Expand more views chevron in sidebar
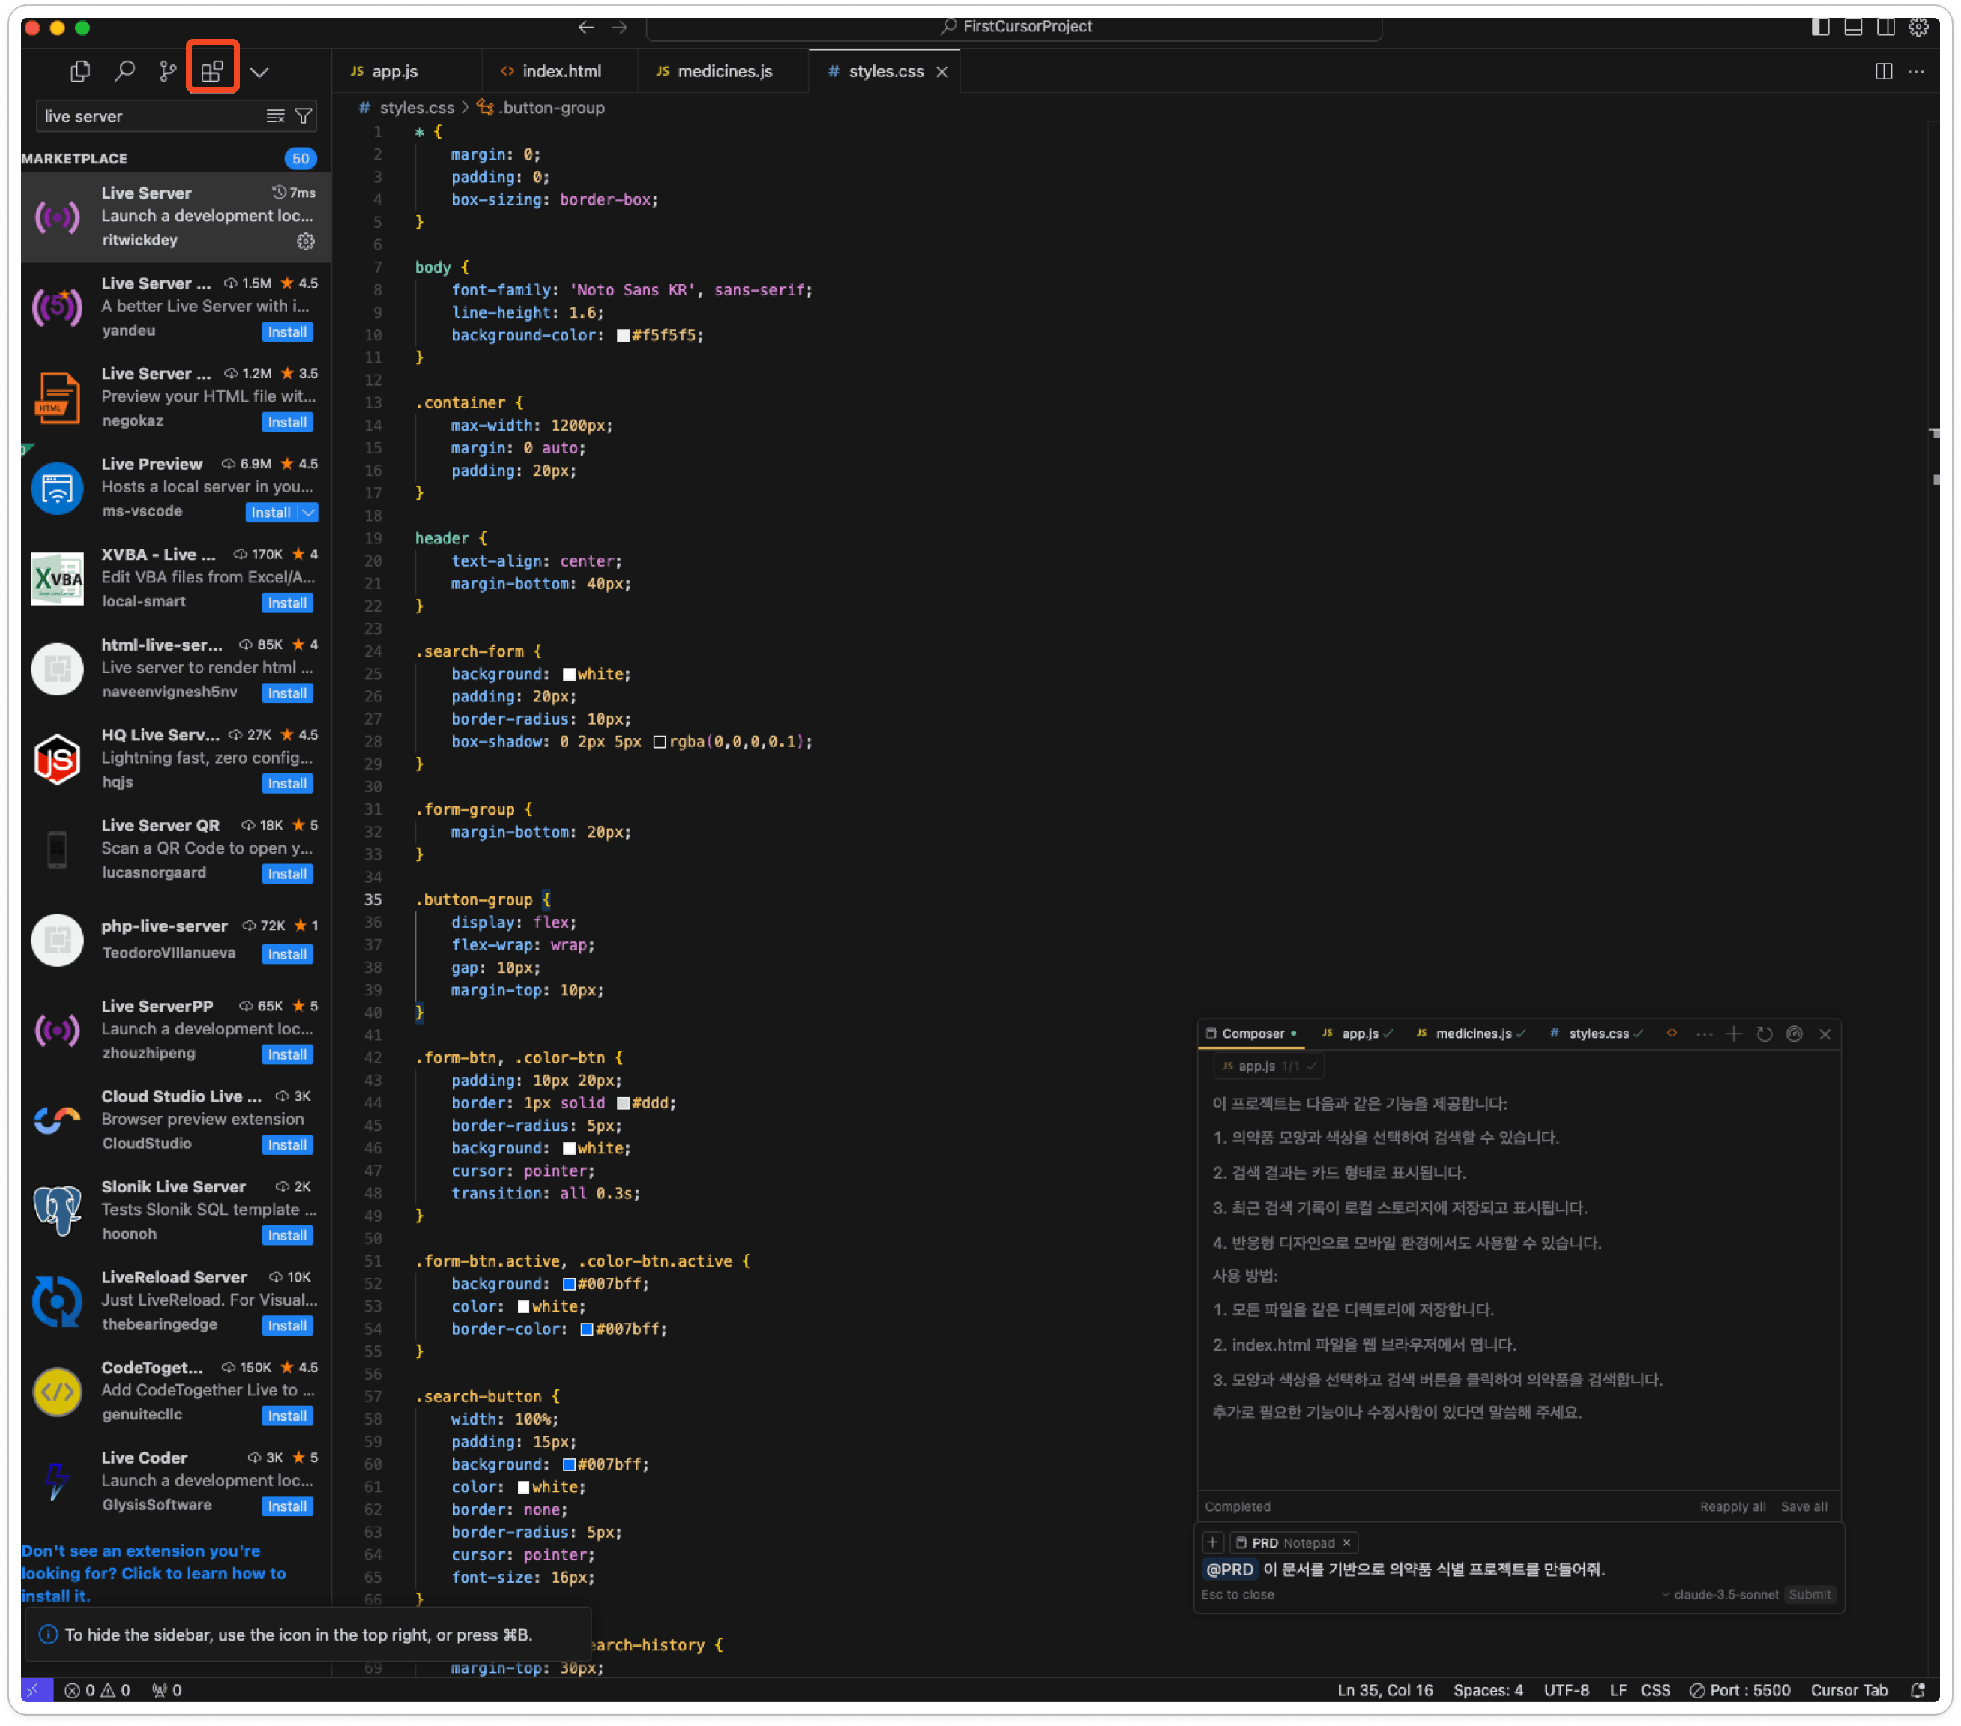This screenshot has height=1726, width=1961. 259,72
